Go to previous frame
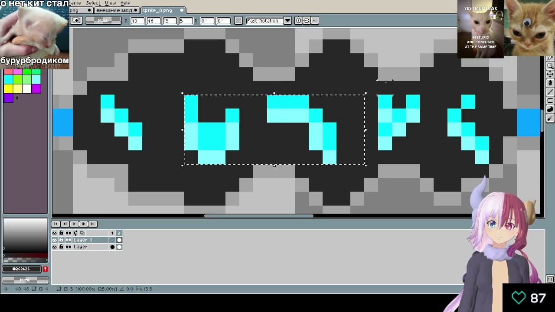Image resolution: width=555 pixels, height=312 pixels. (65, 224)
